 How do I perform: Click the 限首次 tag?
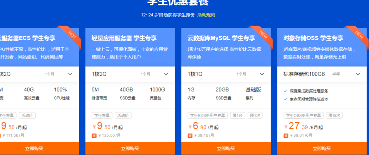click(x=334, y=115)
